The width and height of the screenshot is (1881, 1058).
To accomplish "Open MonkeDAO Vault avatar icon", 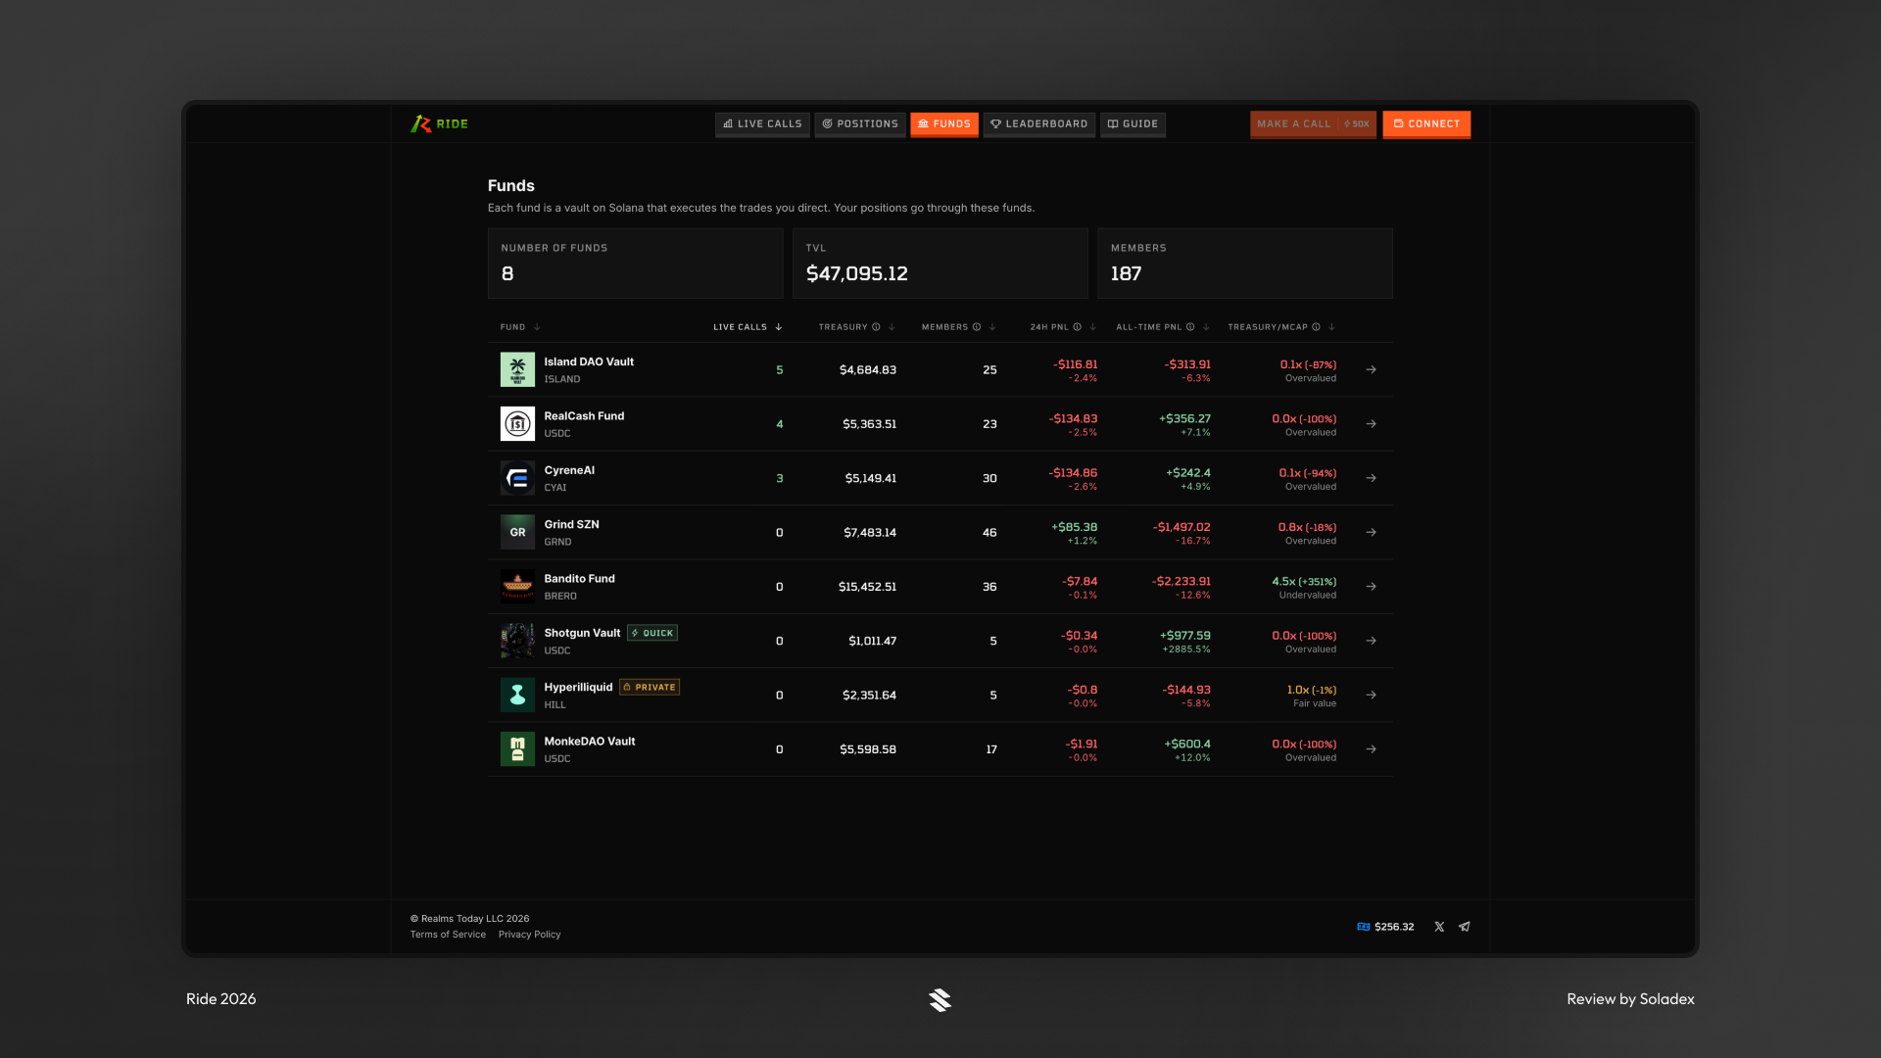I will 517,749.
